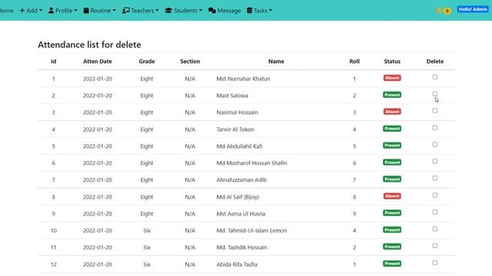Click the Grade column header
The image size is (492, 276).
point(147,61)
